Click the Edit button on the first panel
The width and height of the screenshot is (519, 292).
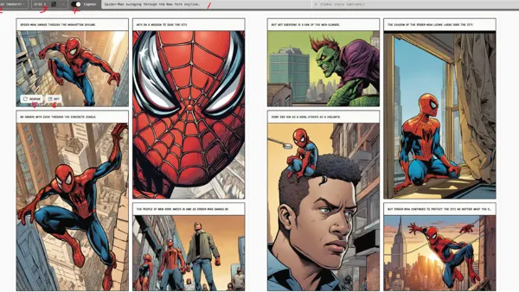pyautogui.click(x=54, y=99)
